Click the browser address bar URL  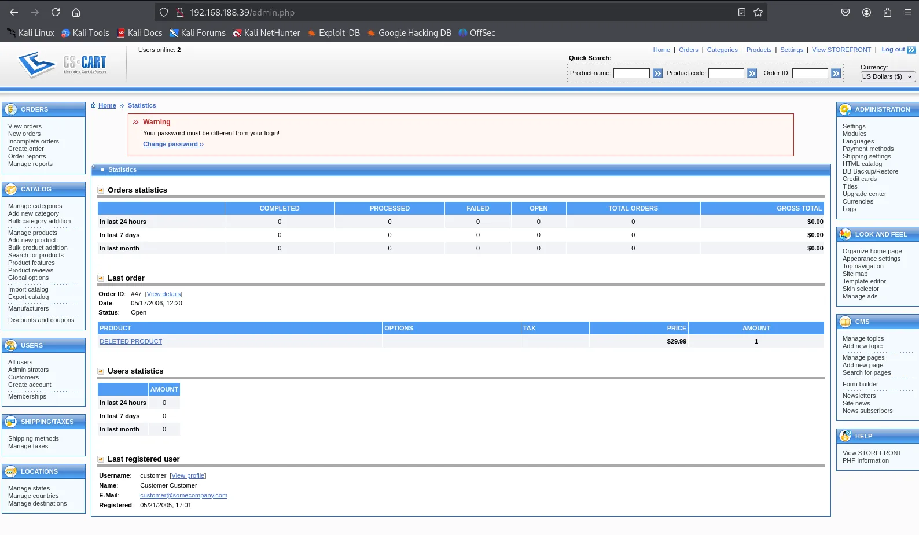tap(242, 12)
